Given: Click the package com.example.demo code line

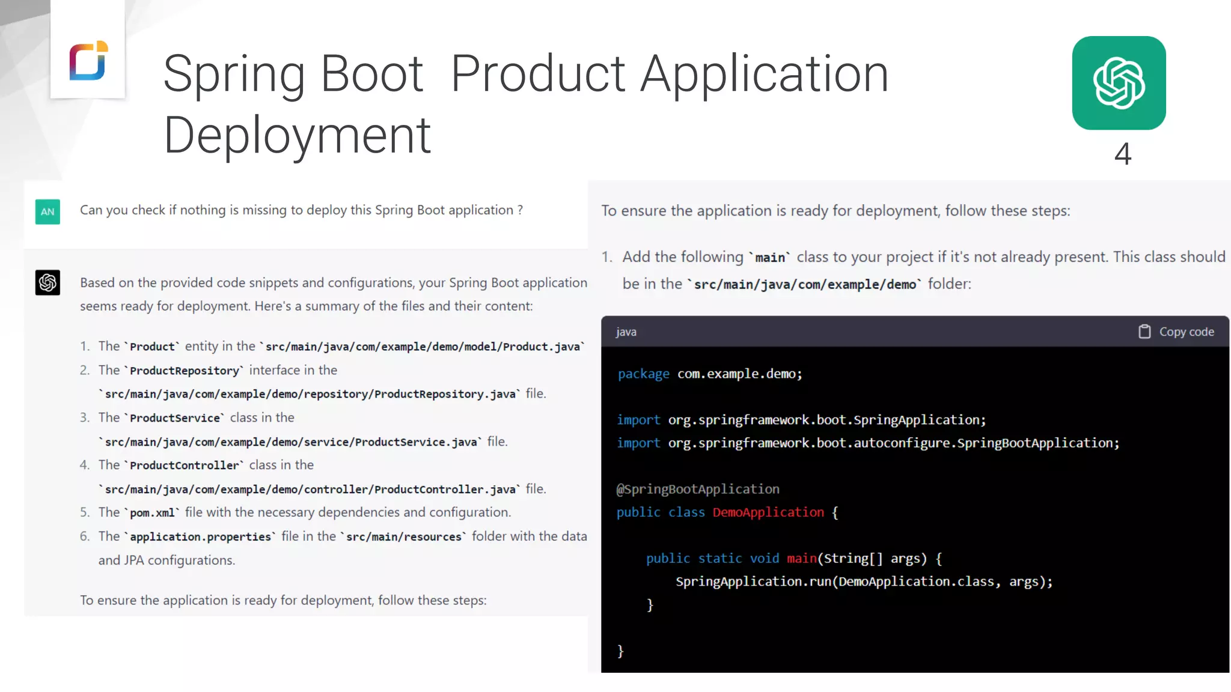Looking at the screenshot, I should [709, 374].
